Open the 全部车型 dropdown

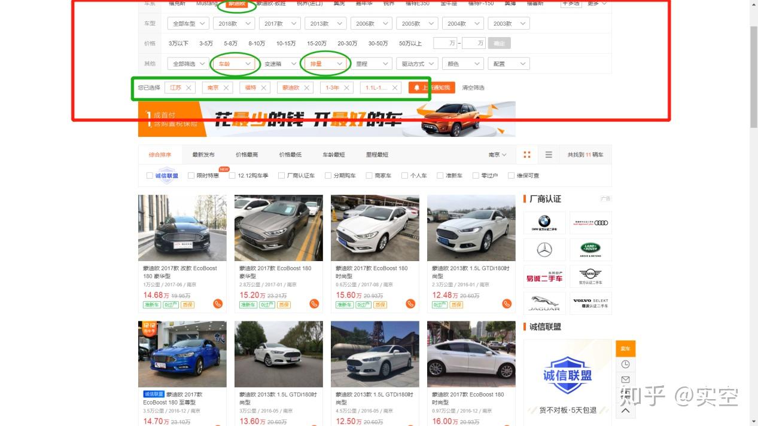coord(188,24)
